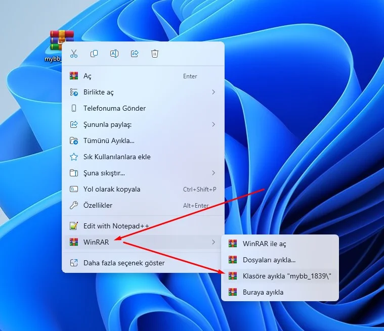Click icon beside WinRAR ile aç
The width and height of the screenshot is (384, 331).
coord(233,244)
